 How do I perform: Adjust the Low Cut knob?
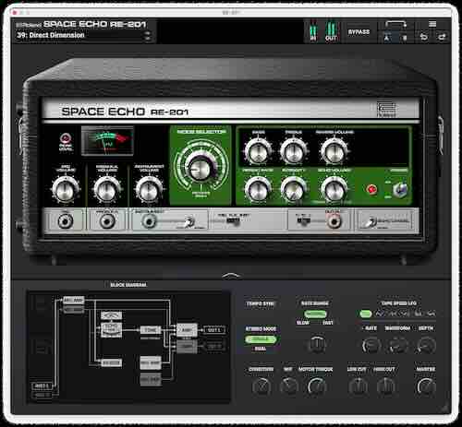point(358,386)
